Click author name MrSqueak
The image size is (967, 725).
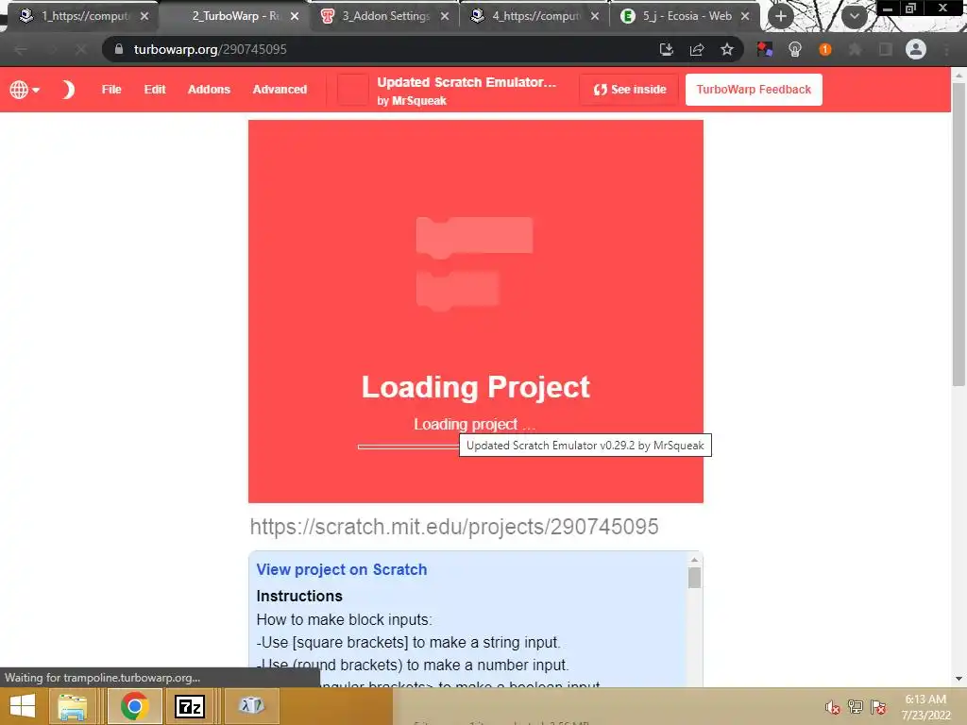(418, 100)
